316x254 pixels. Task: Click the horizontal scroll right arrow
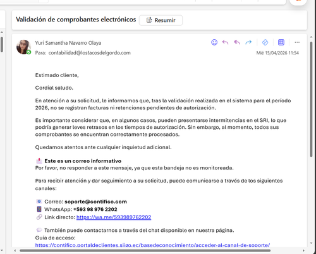click(x=303, y=251)
